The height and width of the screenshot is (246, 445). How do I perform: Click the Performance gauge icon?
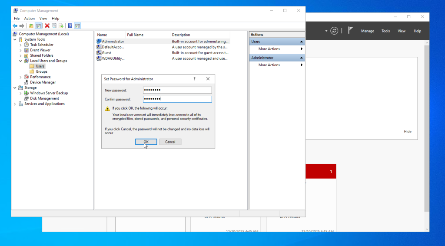point(27,77)
